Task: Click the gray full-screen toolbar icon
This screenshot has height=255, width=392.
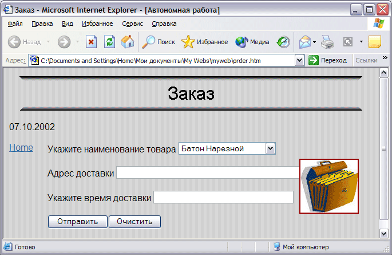Action: [x=348, y=42]
